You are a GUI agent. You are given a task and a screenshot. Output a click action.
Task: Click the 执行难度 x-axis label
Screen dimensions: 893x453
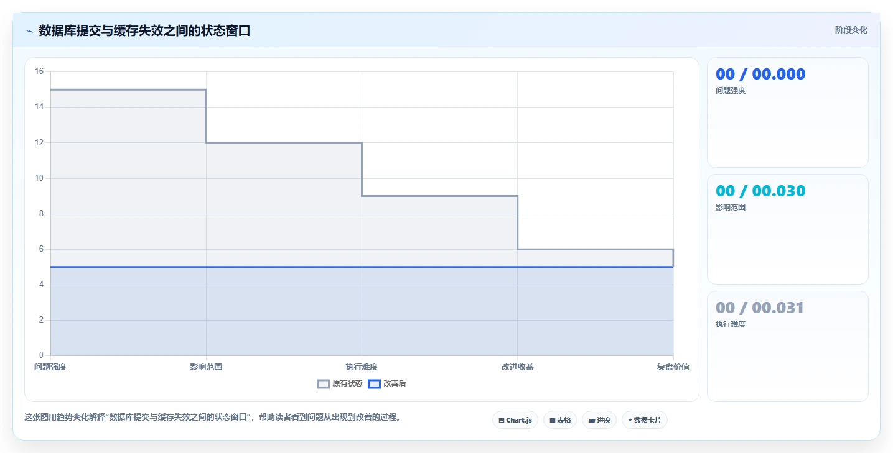(x=362, y=367)
